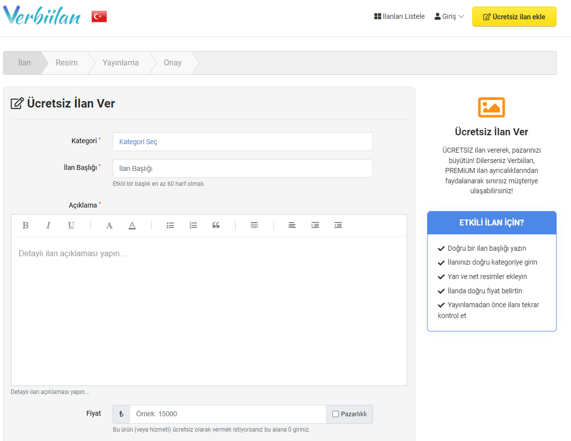
Task: Insert a table into the description
Action: [x=254, y=225]
